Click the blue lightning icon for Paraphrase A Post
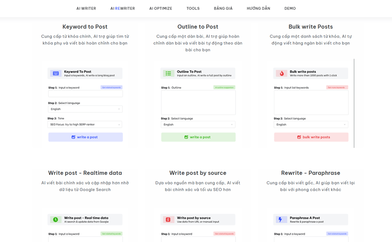 [x=281, y=219]
